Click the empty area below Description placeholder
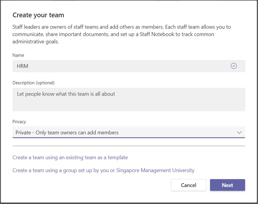This screenshot has width=258, height=204. click(x=129, y=104)
